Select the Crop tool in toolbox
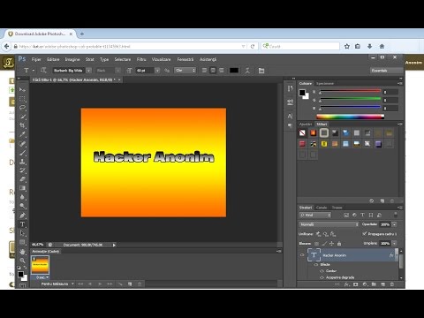This screenshot has width=424, height=318. click(x=22, y=125)
